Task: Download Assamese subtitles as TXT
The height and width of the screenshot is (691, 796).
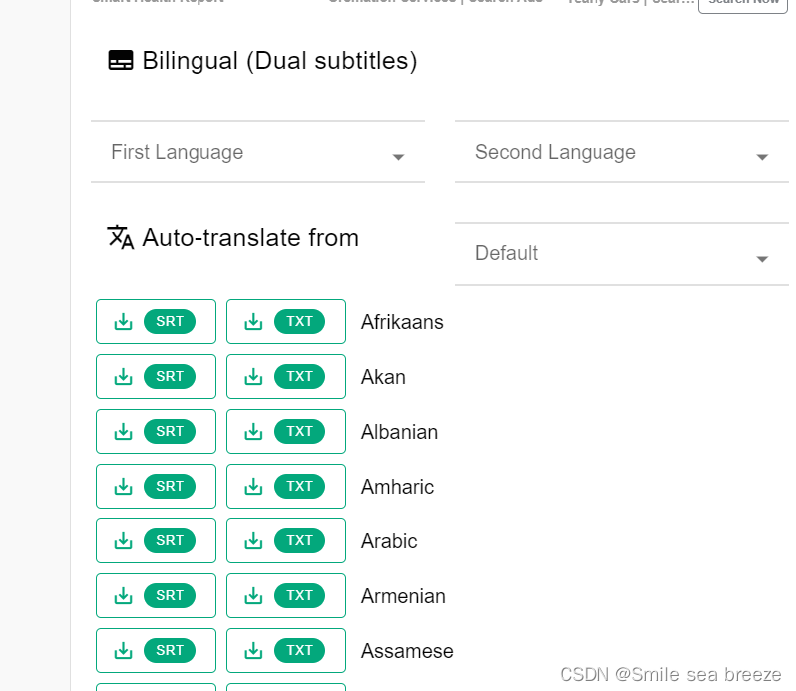Action: [286, 650]
